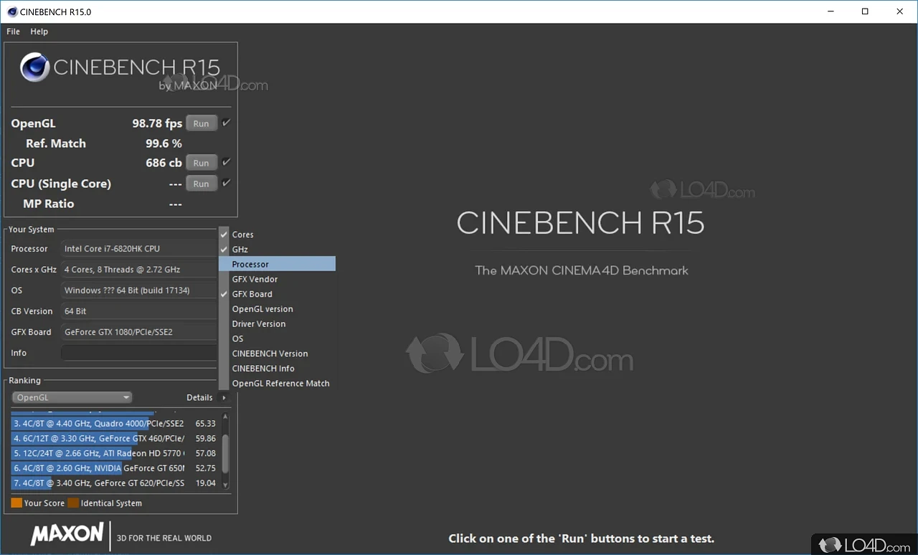Click the Cores x GHz field

(x=138, y=270)
